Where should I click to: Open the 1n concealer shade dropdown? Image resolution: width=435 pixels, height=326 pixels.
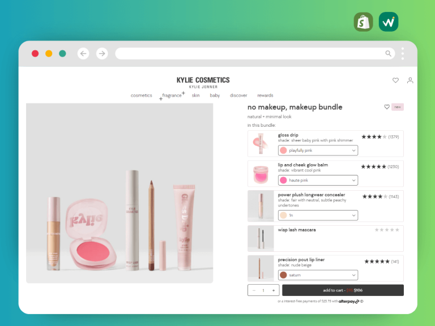tap(318, 215)
